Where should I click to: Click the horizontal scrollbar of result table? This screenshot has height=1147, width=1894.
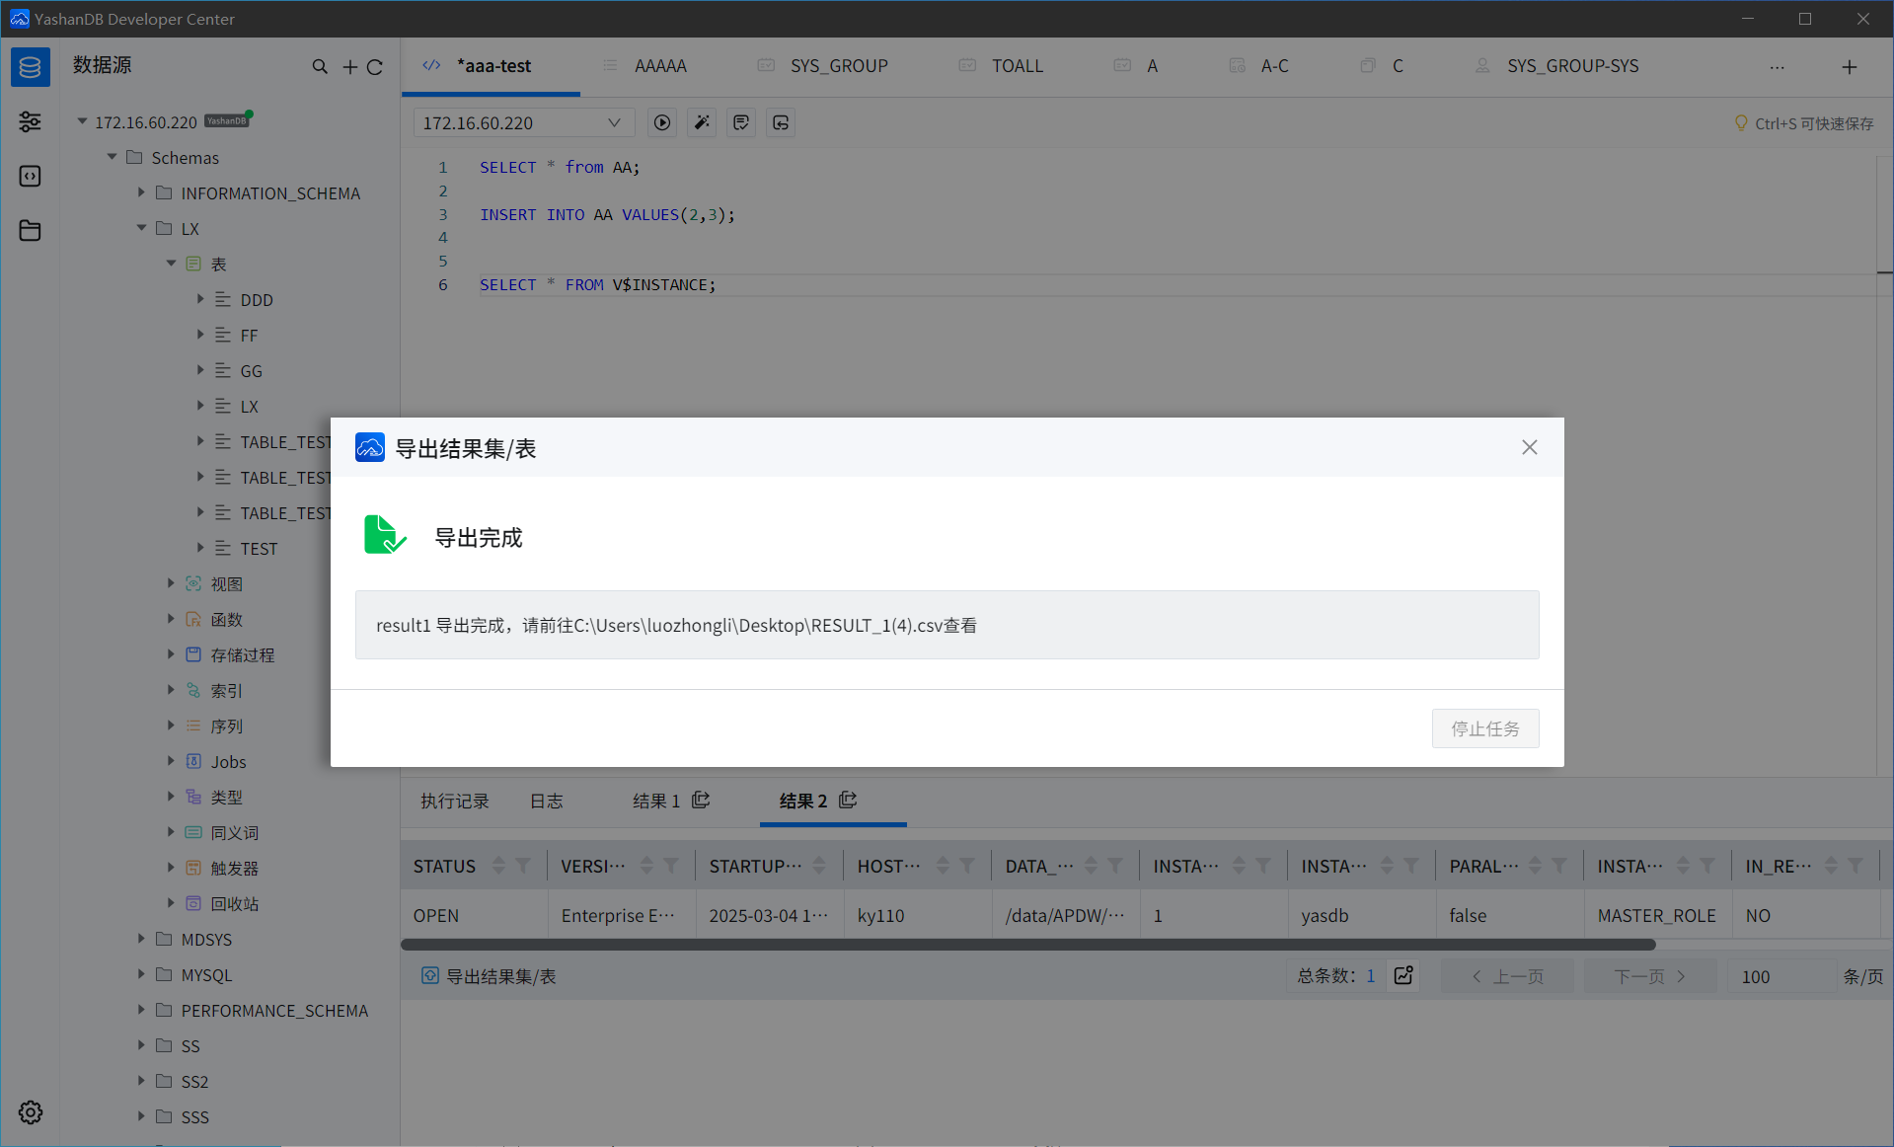(1026, 945)
